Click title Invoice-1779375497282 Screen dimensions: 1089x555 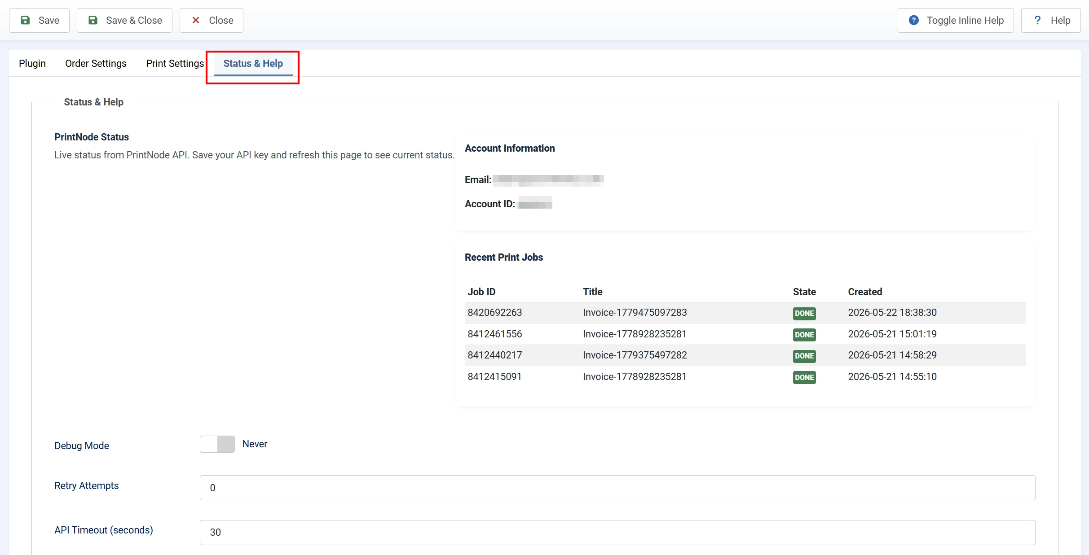click(x=635, y=355)
